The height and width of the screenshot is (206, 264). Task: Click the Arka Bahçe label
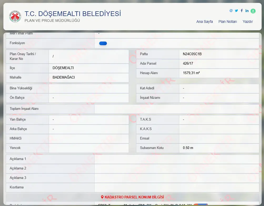click(18, 129)
